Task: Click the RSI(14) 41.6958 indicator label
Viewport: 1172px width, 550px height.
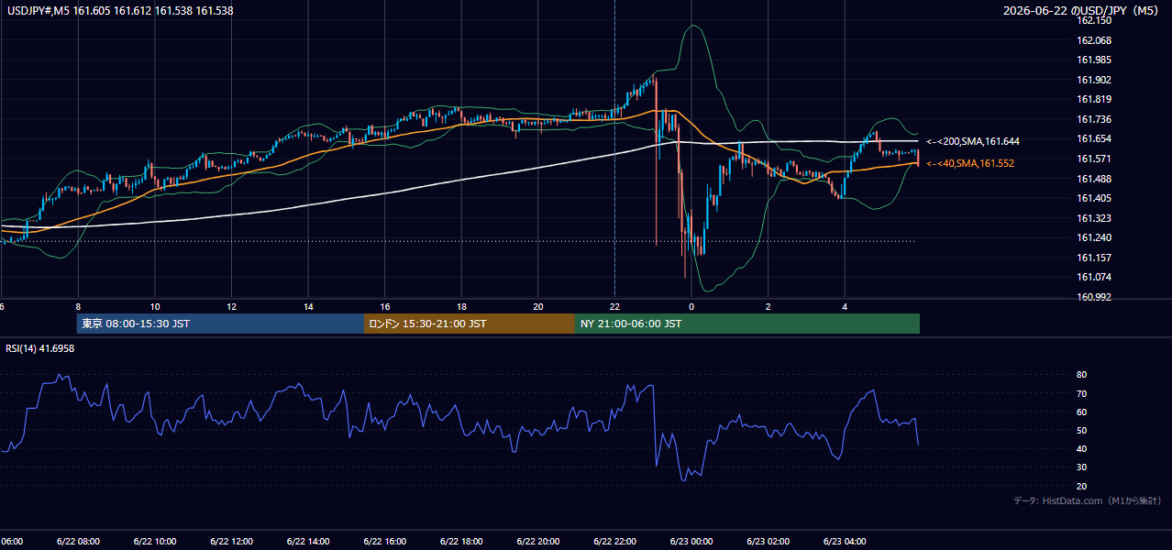Action: point(40,348)
